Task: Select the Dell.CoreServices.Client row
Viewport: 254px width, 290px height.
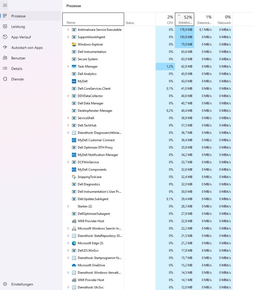Action: click(x=148, y=89)
